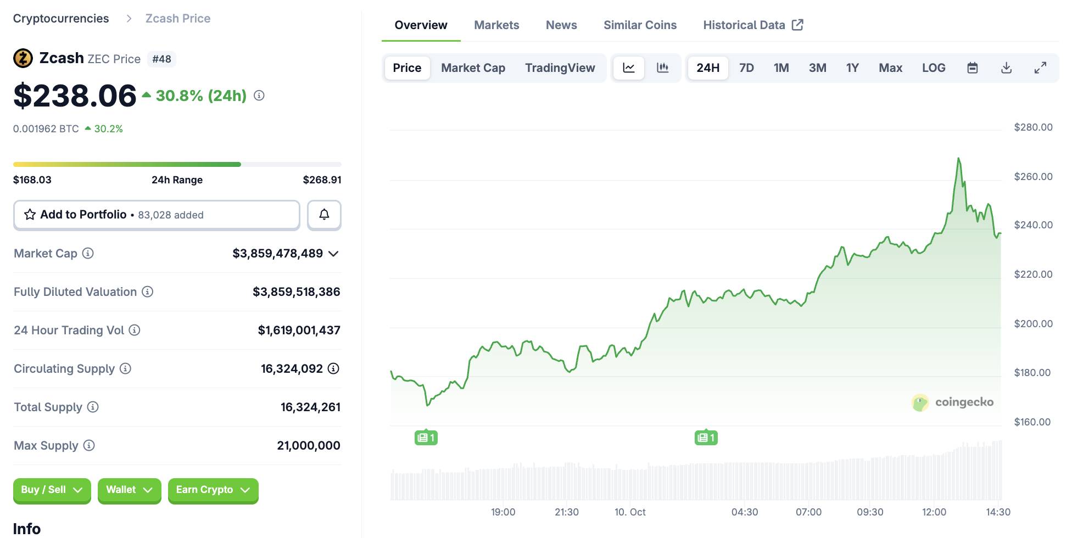Select the 1Y time range
Viewport: 1072px width, 538px height.
(x=852, y=68)
